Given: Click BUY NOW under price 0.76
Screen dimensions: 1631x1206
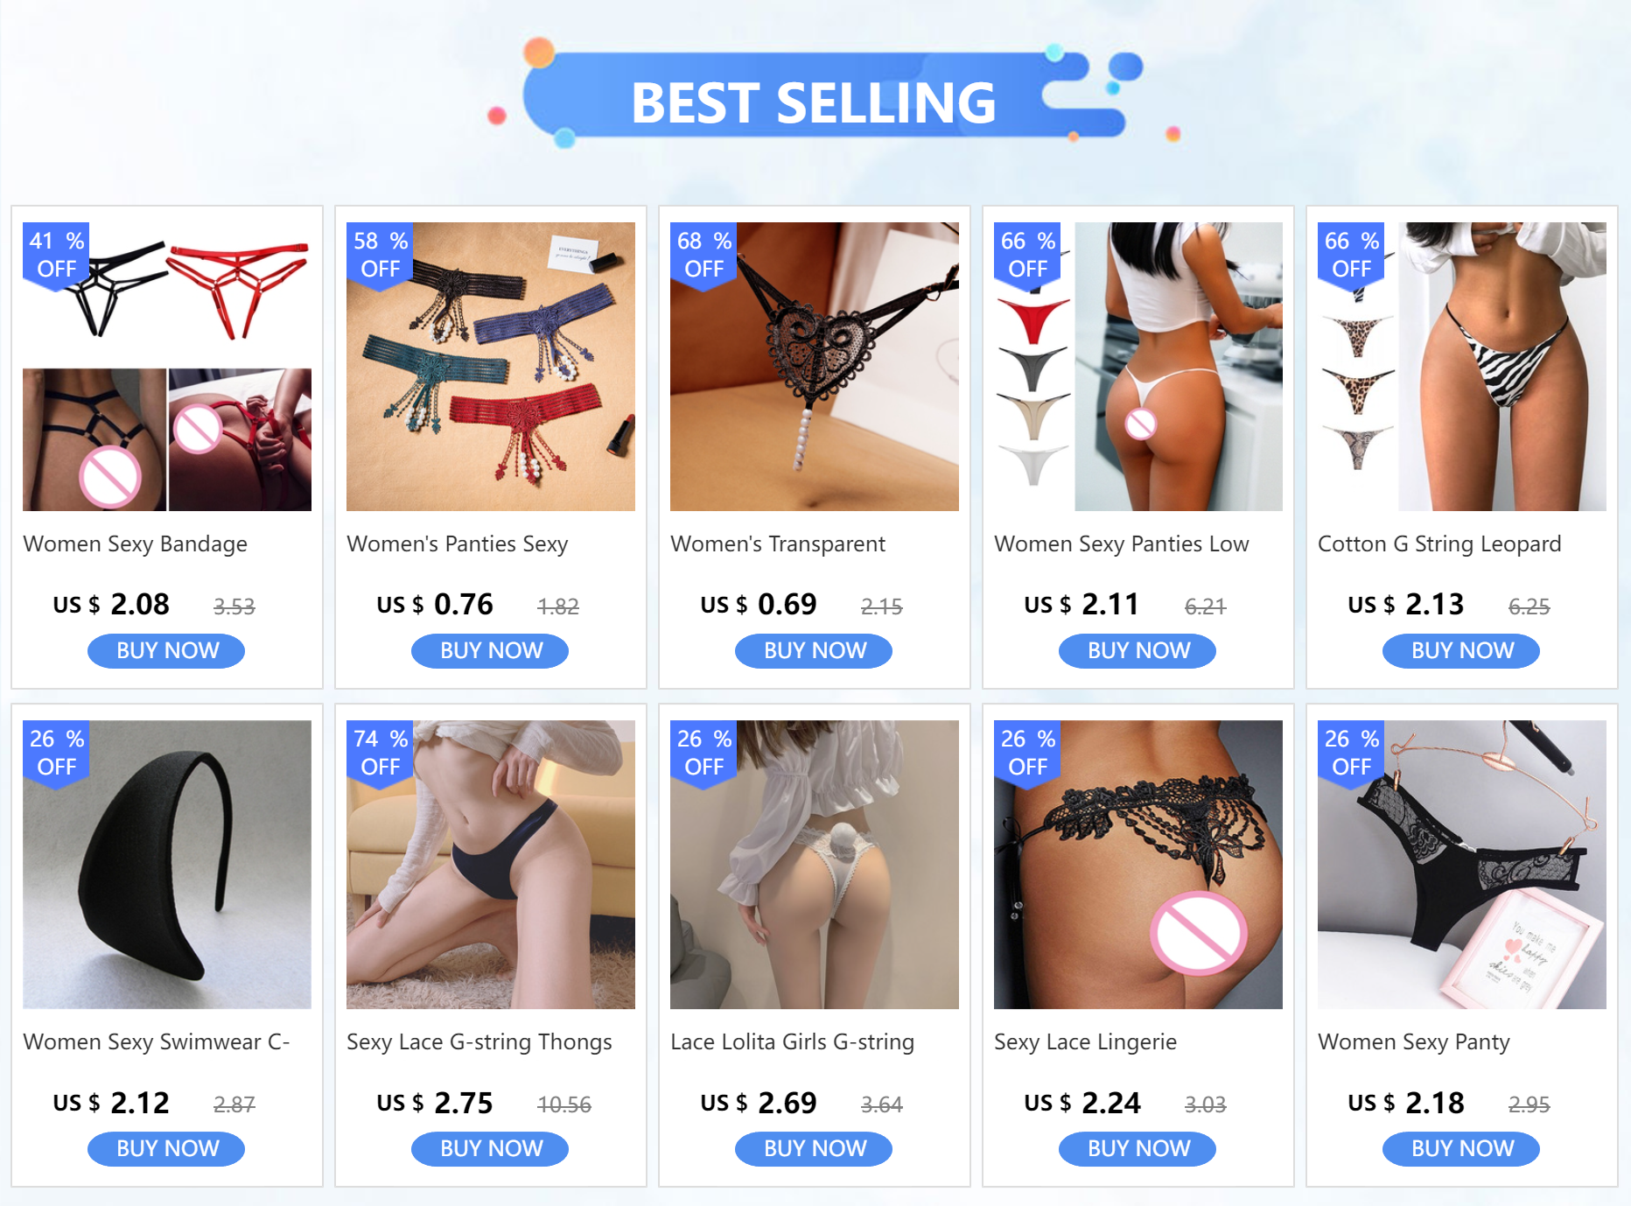Looking at the screenshot, I should pyautogui.click(x=490, y=650).
